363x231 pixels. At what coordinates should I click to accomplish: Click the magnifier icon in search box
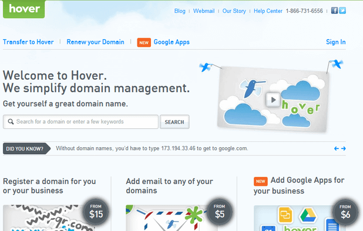click(x=11, y=121)
